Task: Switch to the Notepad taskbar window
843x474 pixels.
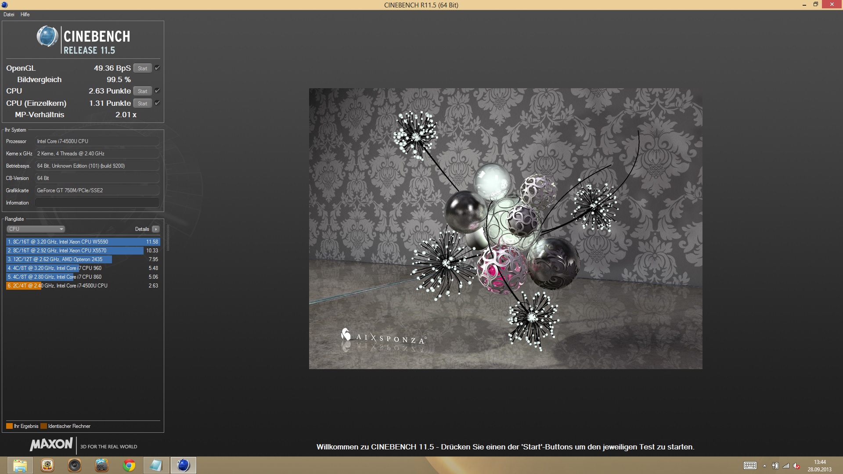Action: [x=156, y=465]
